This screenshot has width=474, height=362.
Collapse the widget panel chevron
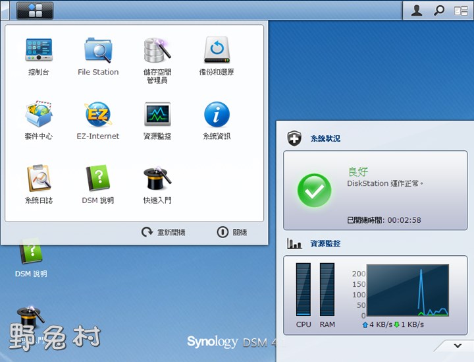(x=458, y=346)
